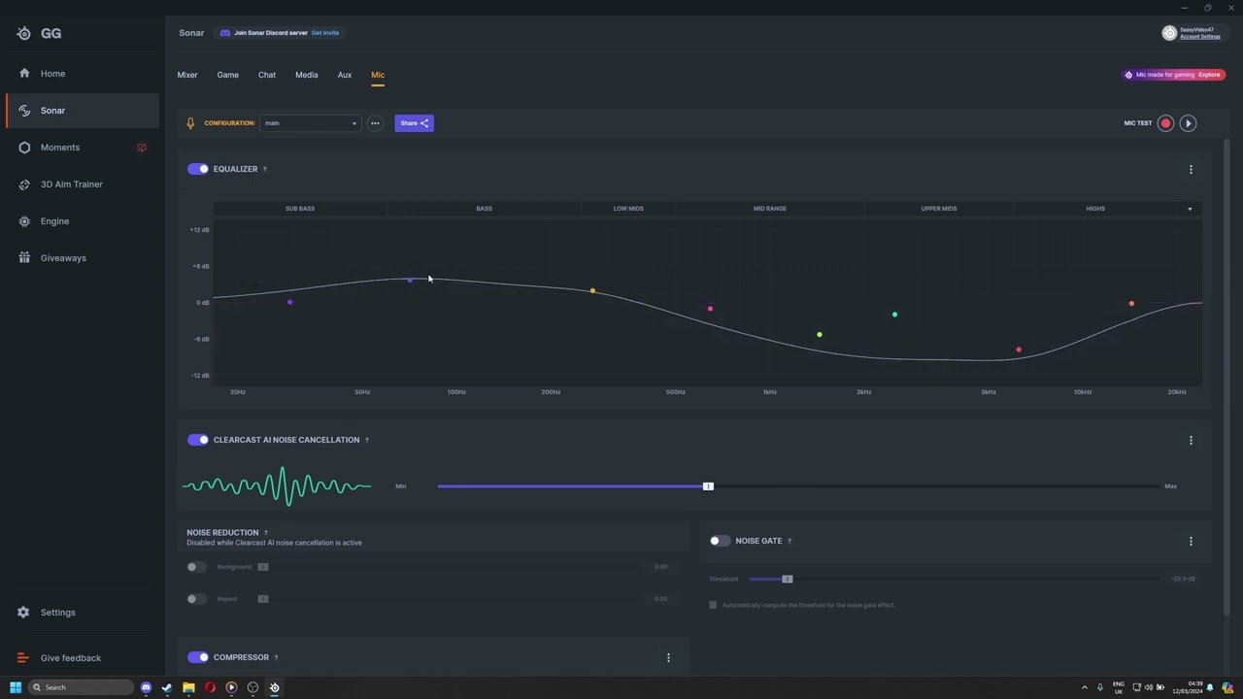The height and width of the screenshot is (699, 1243).
Task: Click the taskbar Search box
Action: click(82, 687)
